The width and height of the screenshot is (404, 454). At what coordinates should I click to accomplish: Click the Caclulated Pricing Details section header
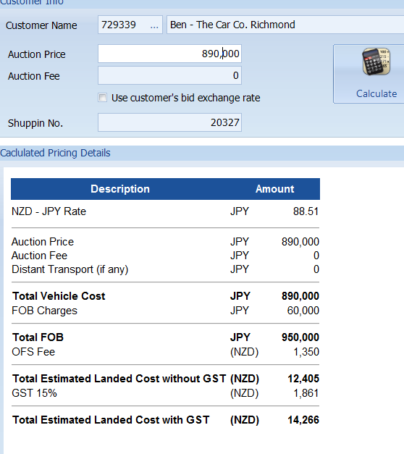click(x=55, y=153)
